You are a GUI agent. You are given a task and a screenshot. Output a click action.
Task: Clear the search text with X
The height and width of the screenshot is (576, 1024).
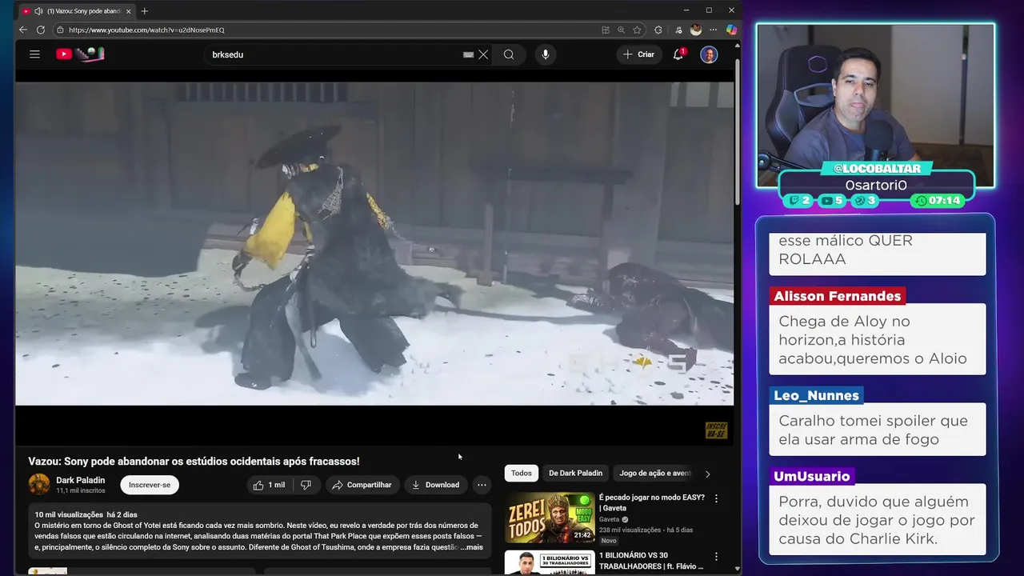click(483, 54)
